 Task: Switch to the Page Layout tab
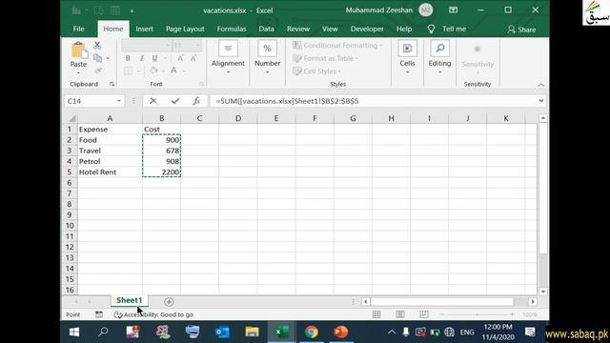tap(185, 30)
